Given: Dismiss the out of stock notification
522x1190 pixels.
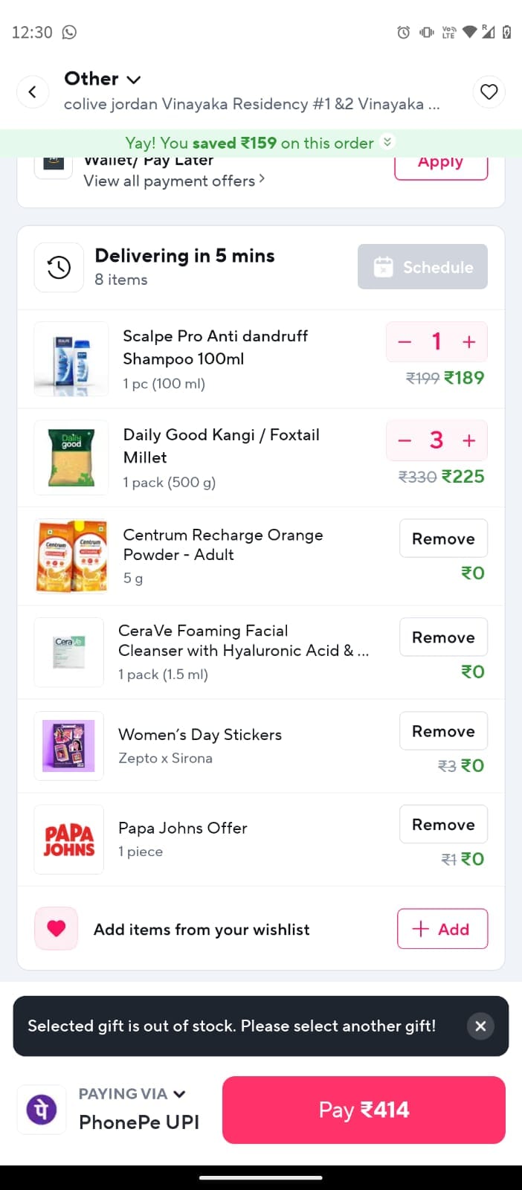Looking at the screenshot, I should click(480, 1026).
